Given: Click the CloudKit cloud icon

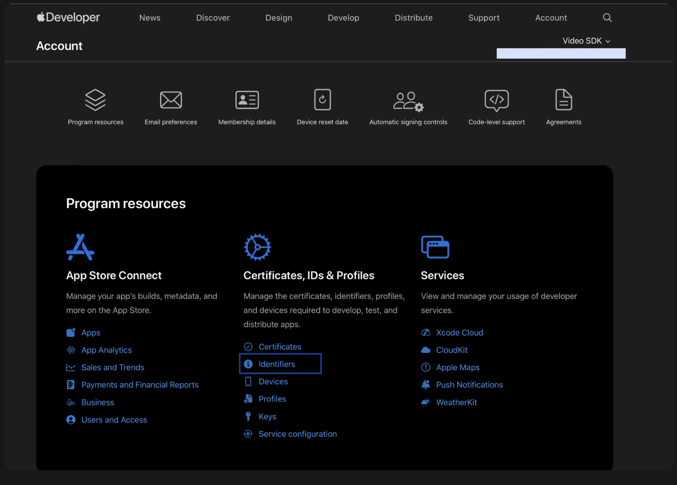Looking at the screenshot, I should [426, 350].
